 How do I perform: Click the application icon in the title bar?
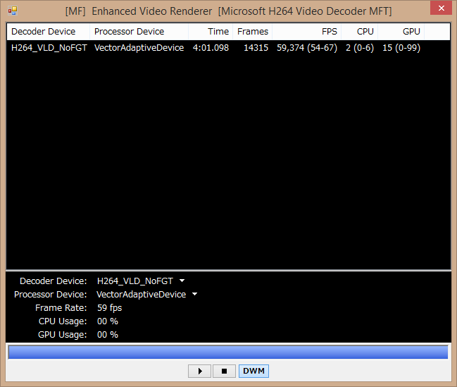13,11
